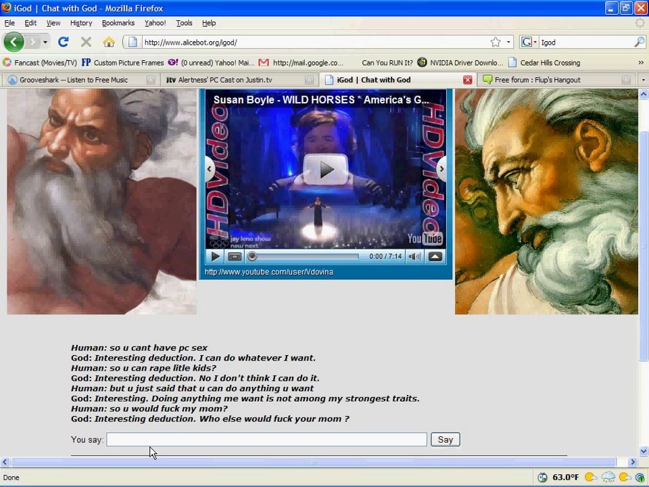Open the Cedar Hills Crossing bookmark
Screen dimensions: 649x487
(x=544, y=62)
